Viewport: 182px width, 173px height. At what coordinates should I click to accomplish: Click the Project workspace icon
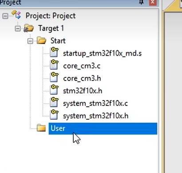click(16, 15)
